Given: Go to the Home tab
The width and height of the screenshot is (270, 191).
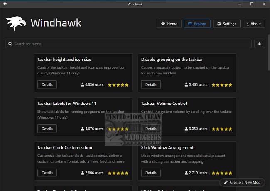Looking at the screenshot, I should pos(169,24).
